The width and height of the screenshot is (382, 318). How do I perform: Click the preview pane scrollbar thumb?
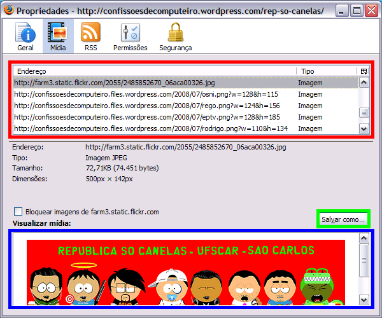pos(364,260)
